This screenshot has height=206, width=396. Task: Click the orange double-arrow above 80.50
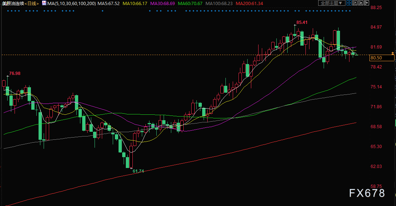392,54
